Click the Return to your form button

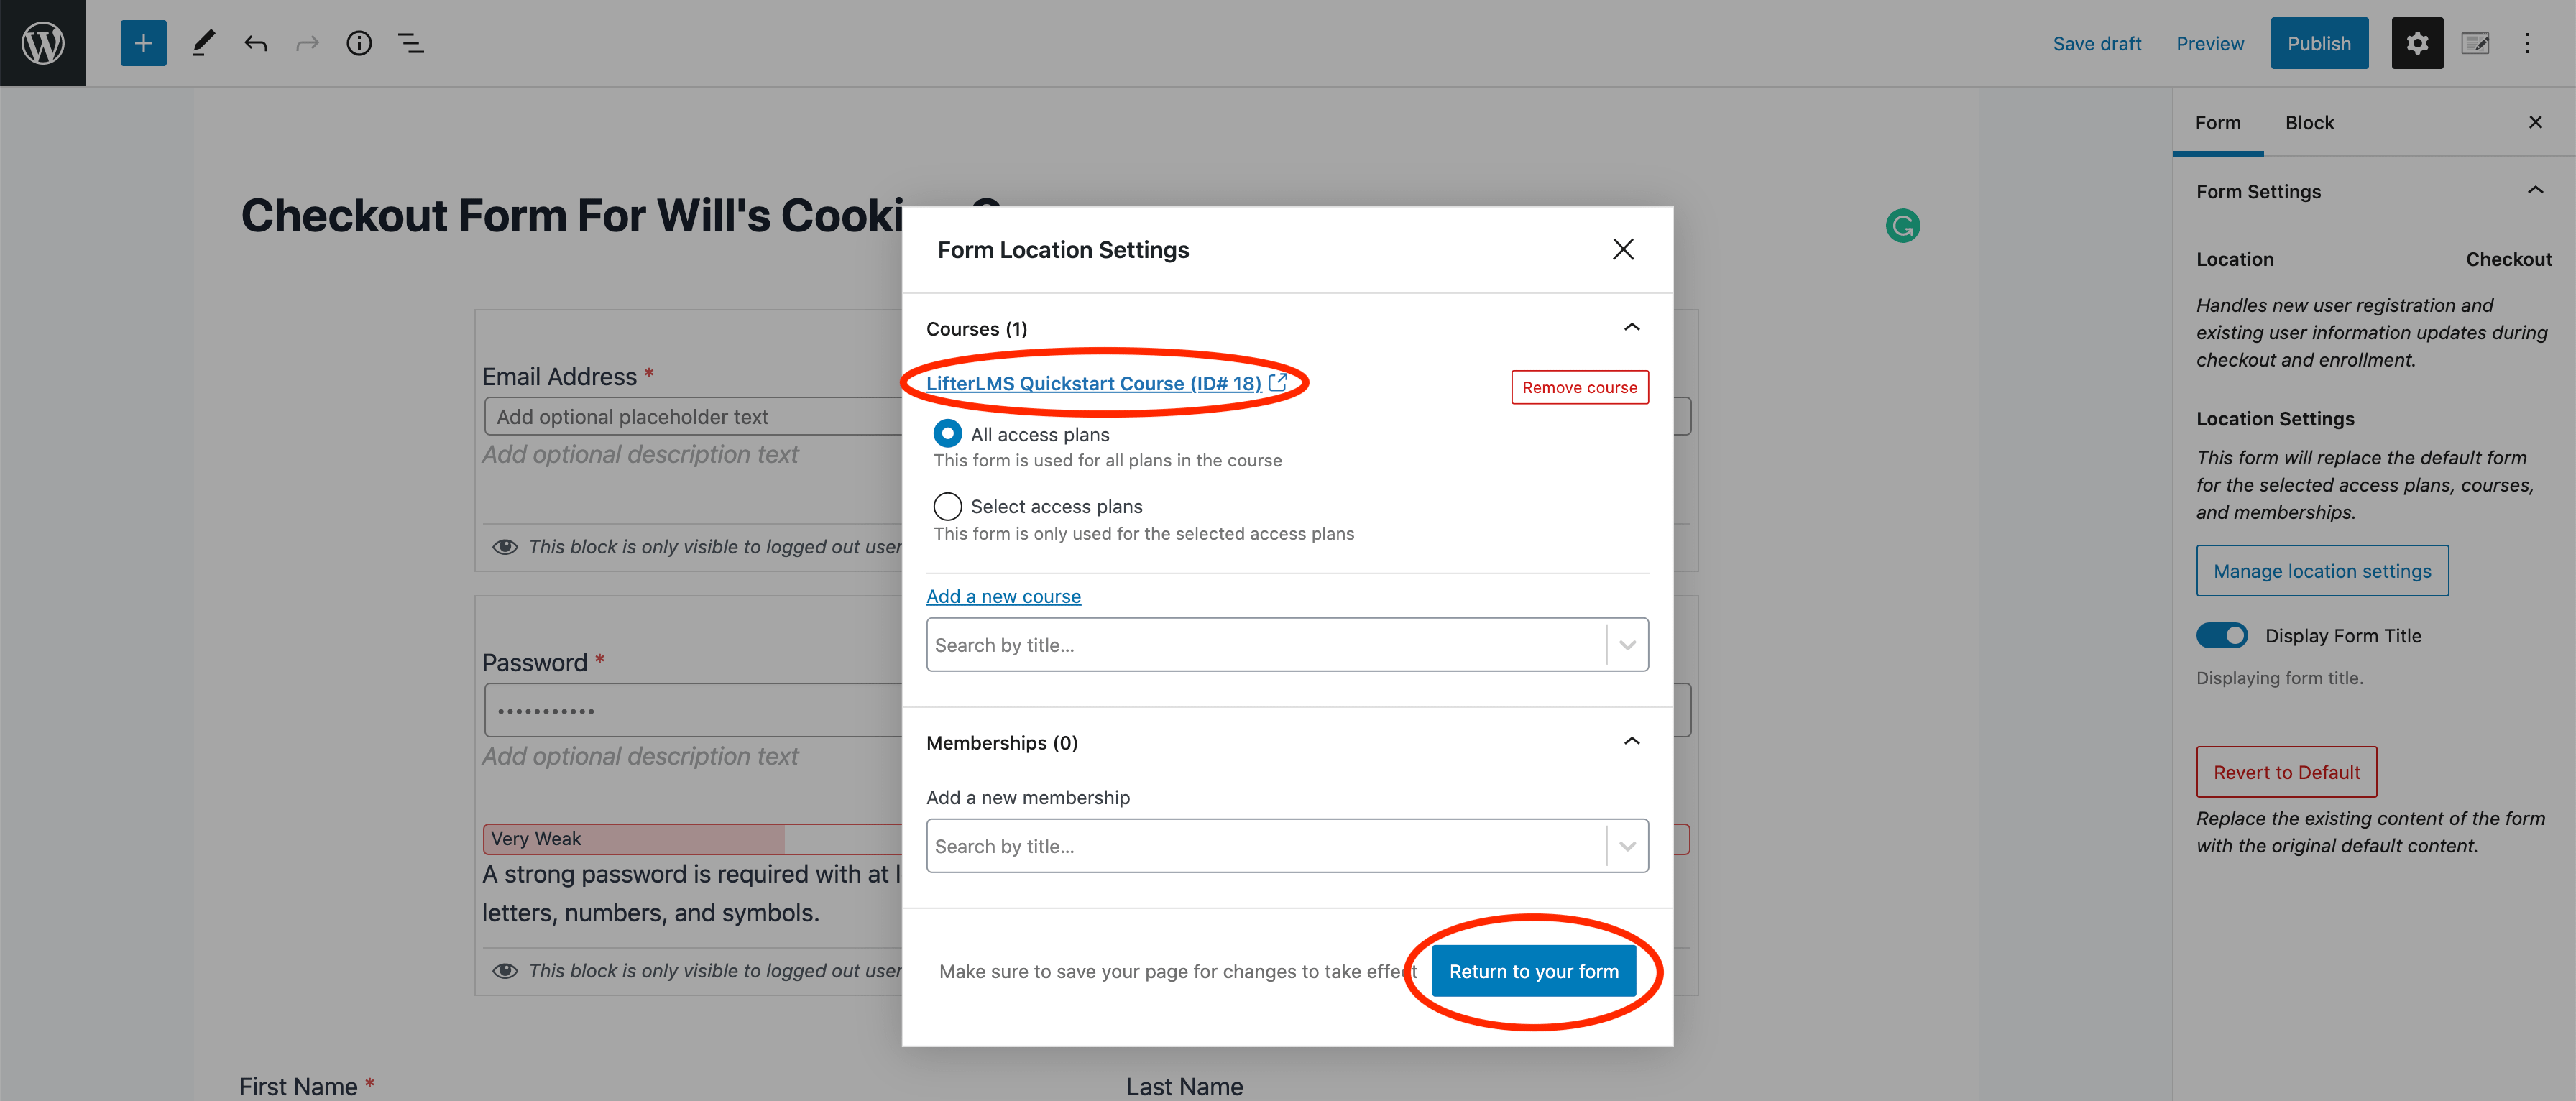[x=1533, y=971]
